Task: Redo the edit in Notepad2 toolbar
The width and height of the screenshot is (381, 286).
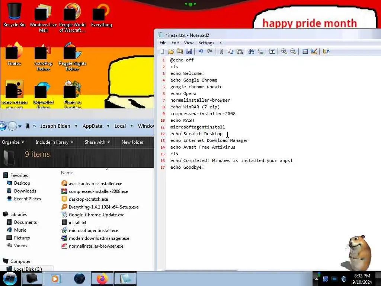Action: [210, 51]
